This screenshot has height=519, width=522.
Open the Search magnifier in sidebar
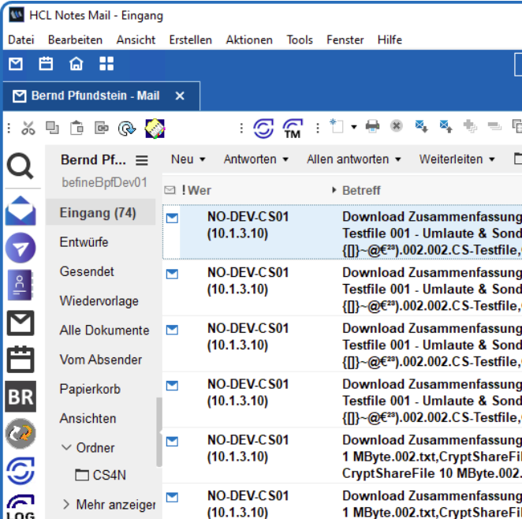21,166
